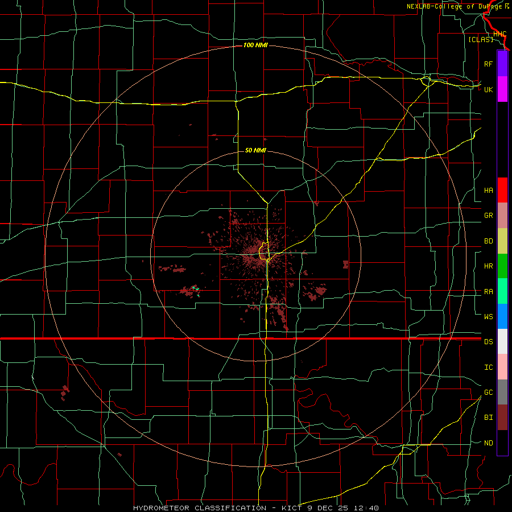Click the GC gray legend swatch
The height and width of the screenshot is (512, 512).
[x=502, y=392]
